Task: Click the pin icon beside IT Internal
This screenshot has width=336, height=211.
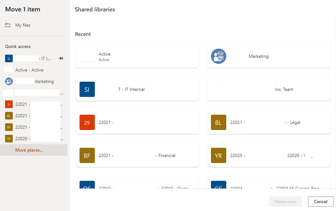Action: 61,58
